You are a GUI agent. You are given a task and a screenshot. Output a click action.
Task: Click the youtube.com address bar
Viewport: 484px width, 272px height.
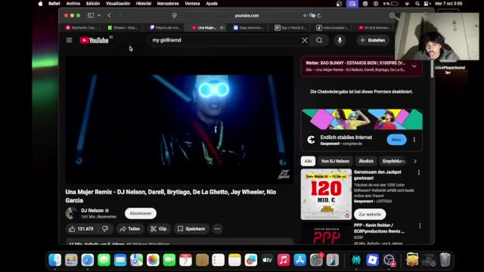click(247, 15)
